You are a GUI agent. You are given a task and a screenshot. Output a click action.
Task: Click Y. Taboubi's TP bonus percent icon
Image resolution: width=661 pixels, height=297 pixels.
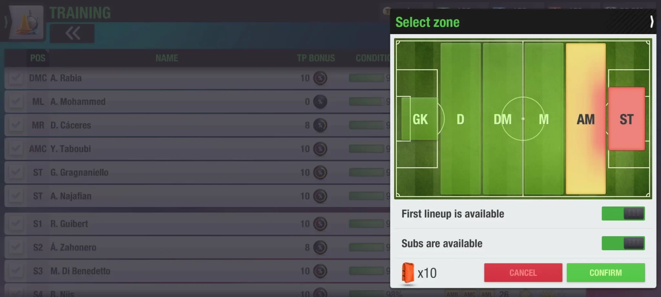coord(320,149)
